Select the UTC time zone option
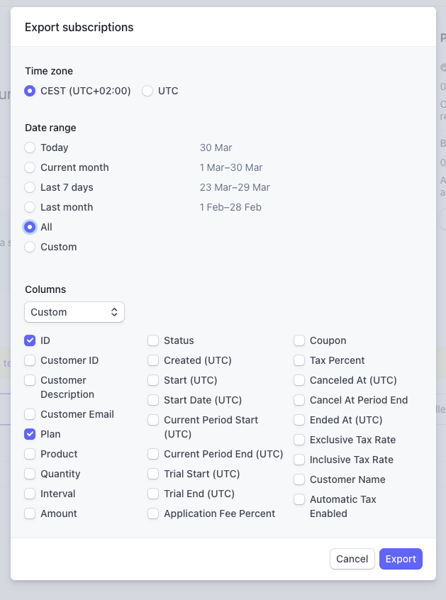The height and width of the screenshot is (600, 446). [x=147, y=91]
